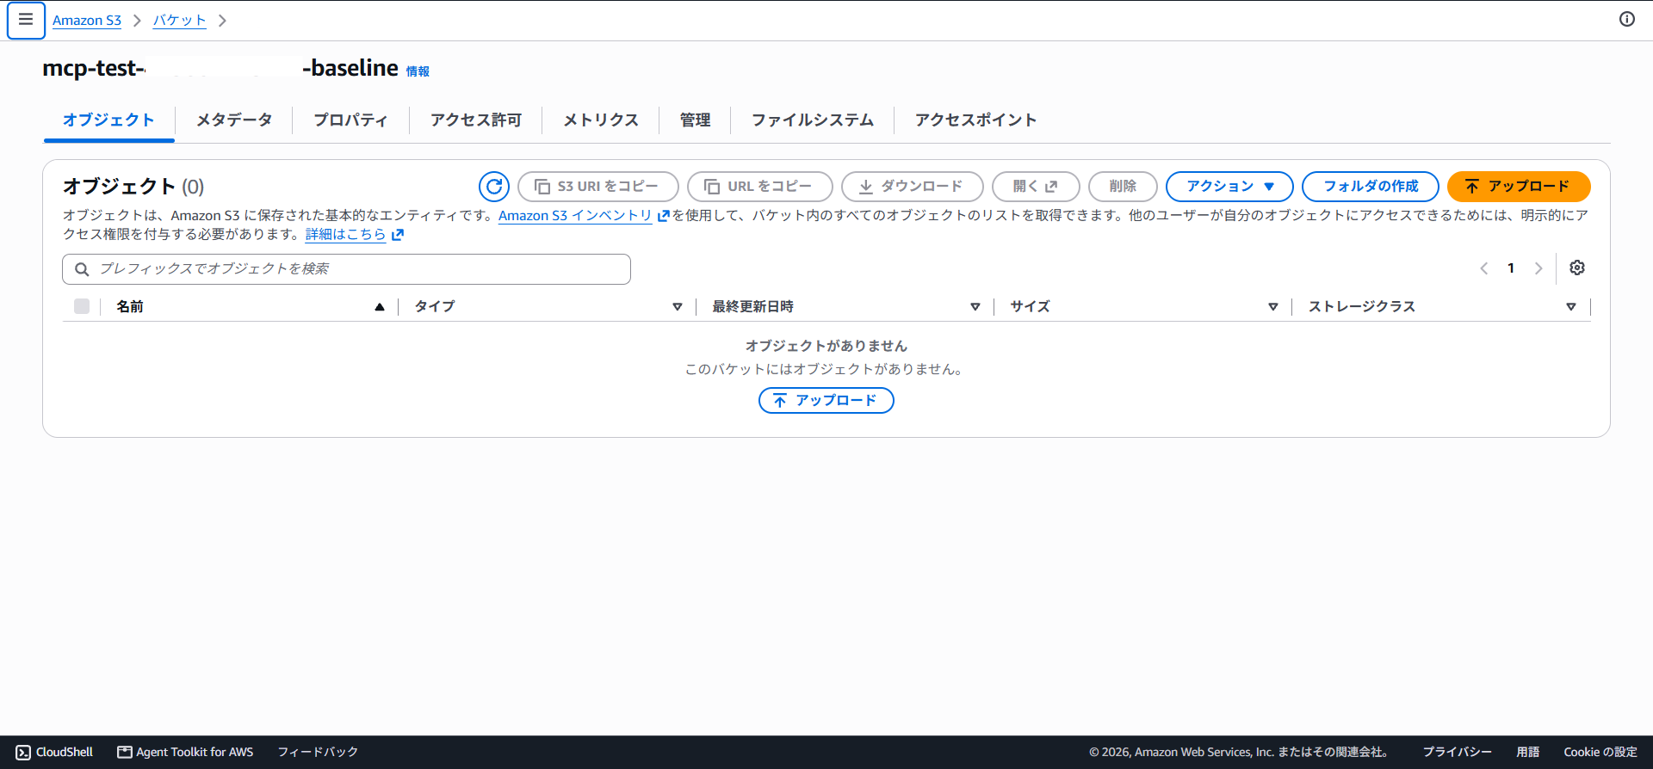This screenshot has height=769, width=1653.
Task: Expand the アクション dropdown
Action: (1229, 186)
